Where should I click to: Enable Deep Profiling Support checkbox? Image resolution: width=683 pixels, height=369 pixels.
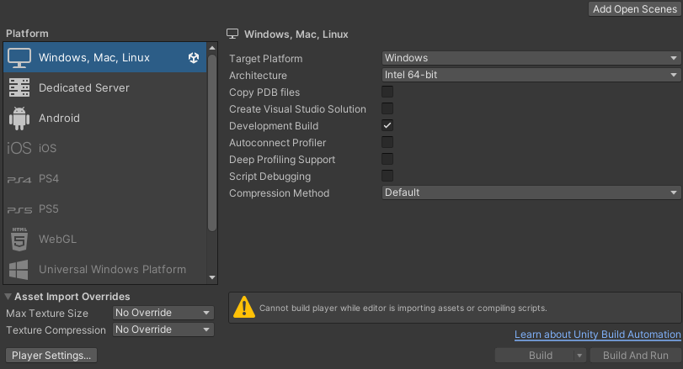pos(387,159)
